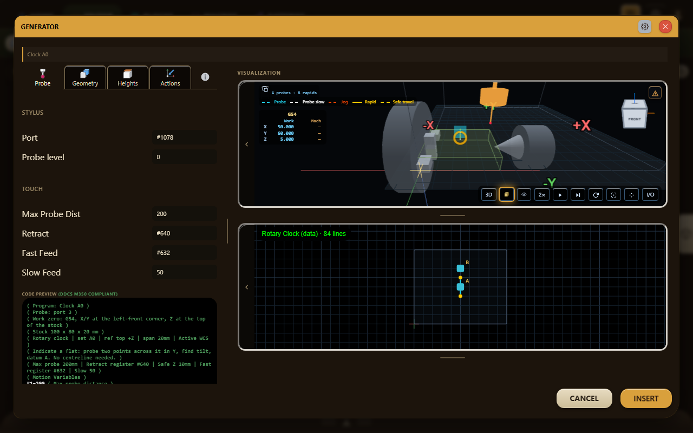Click the overlay copy icon in viewport
The image size is (693, 433).
click(x=265, y=89)
